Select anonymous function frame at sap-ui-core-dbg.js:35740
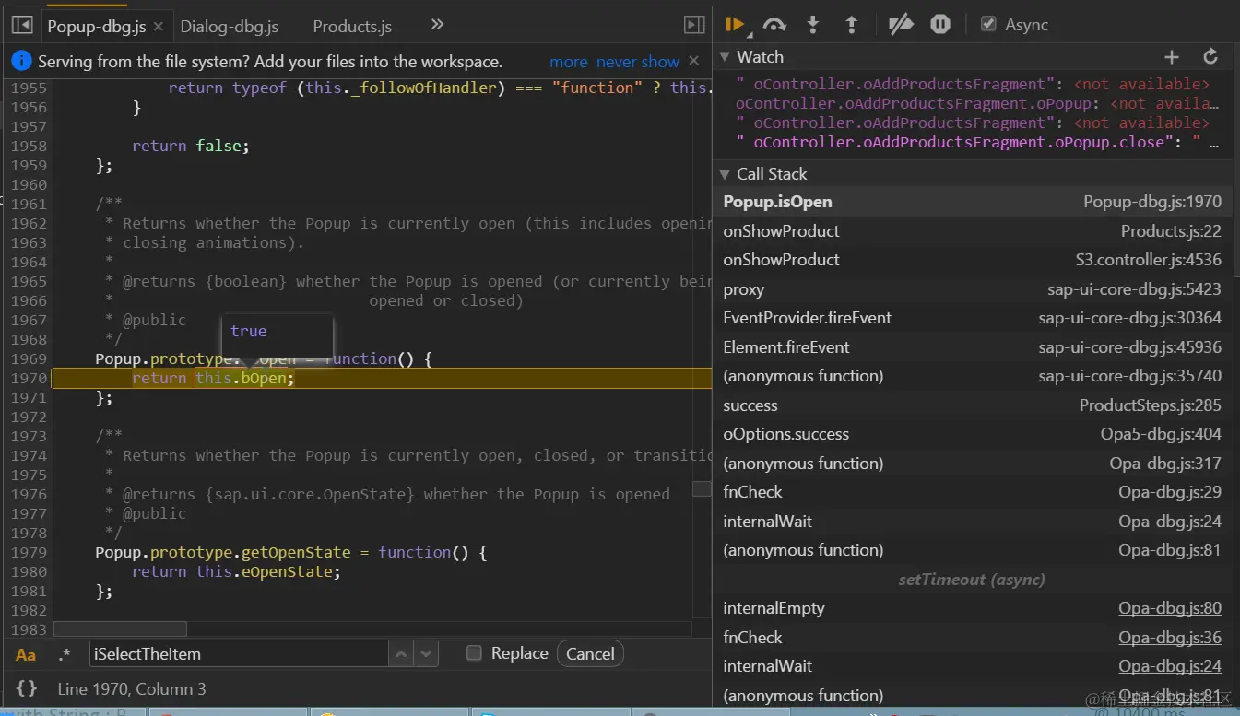The width and height of the screenshot is (1240, 716). [973, 376]
